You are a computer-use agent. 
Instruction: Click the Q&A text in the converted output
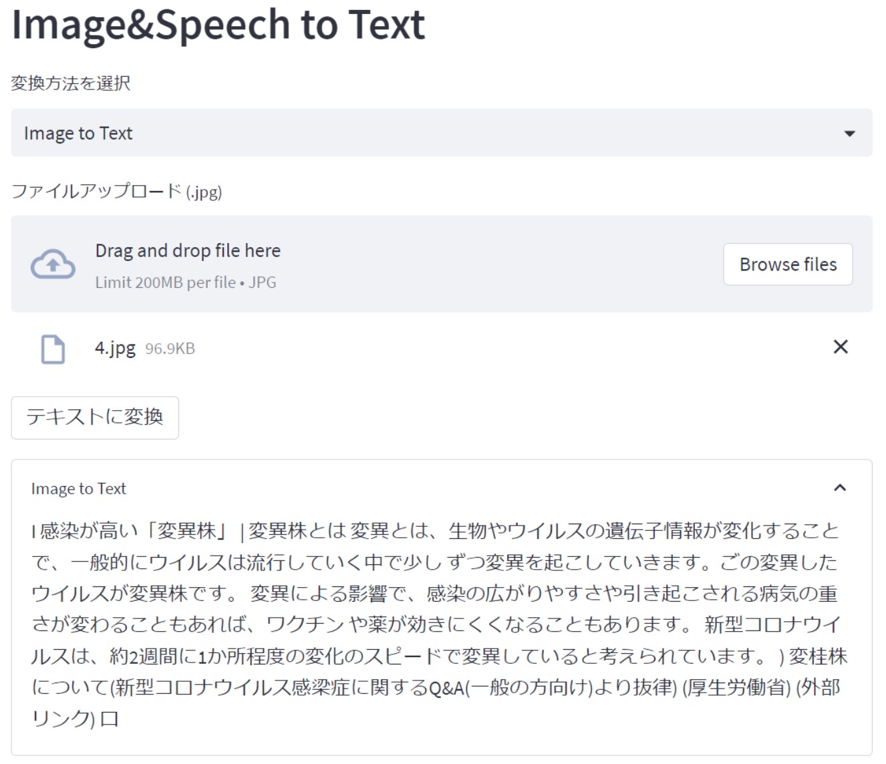tap(446, 688)
